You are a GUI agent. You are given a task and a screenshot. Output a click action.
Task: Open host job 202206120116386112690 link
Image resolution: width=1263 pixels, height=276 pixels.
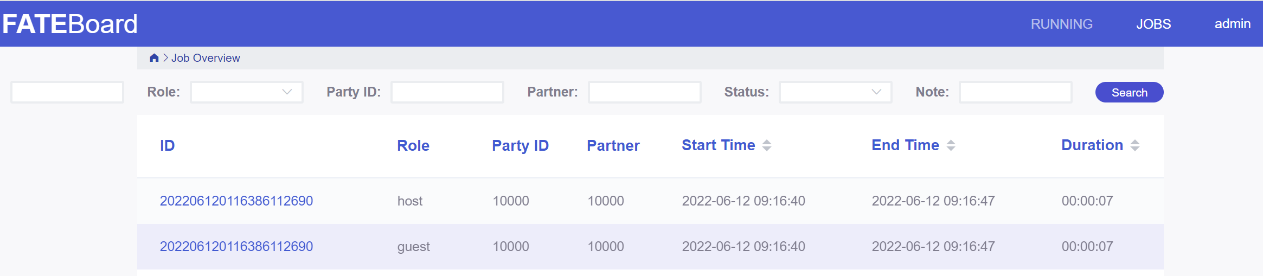[236, 201]
